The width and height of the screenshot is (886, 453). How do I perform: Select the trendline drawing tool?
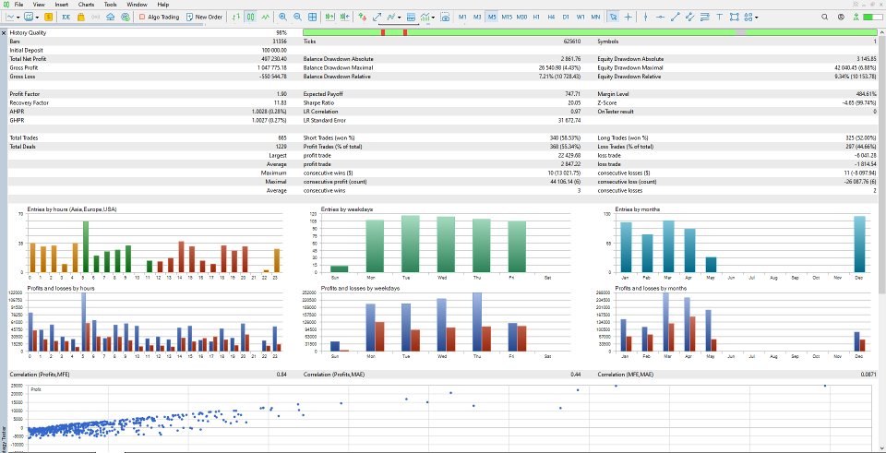click(x=675, y=17)
